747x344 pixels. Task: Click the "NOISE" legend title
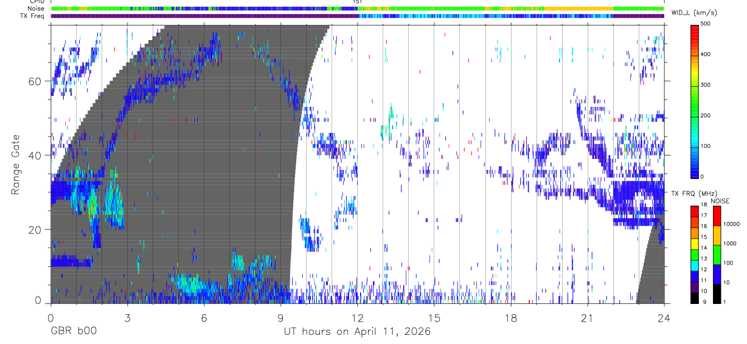point(720,201)
